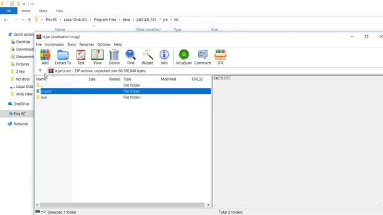Open Desktop in Explorer sidebar

click(20, 42)
